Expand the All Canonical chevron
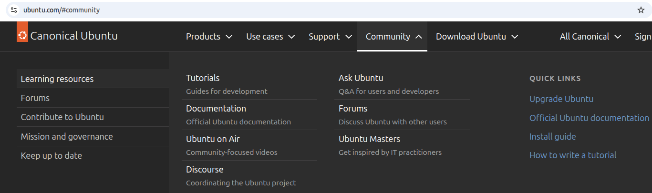The width and height of the screenshot is (652, 193). (x=618, y=37)
